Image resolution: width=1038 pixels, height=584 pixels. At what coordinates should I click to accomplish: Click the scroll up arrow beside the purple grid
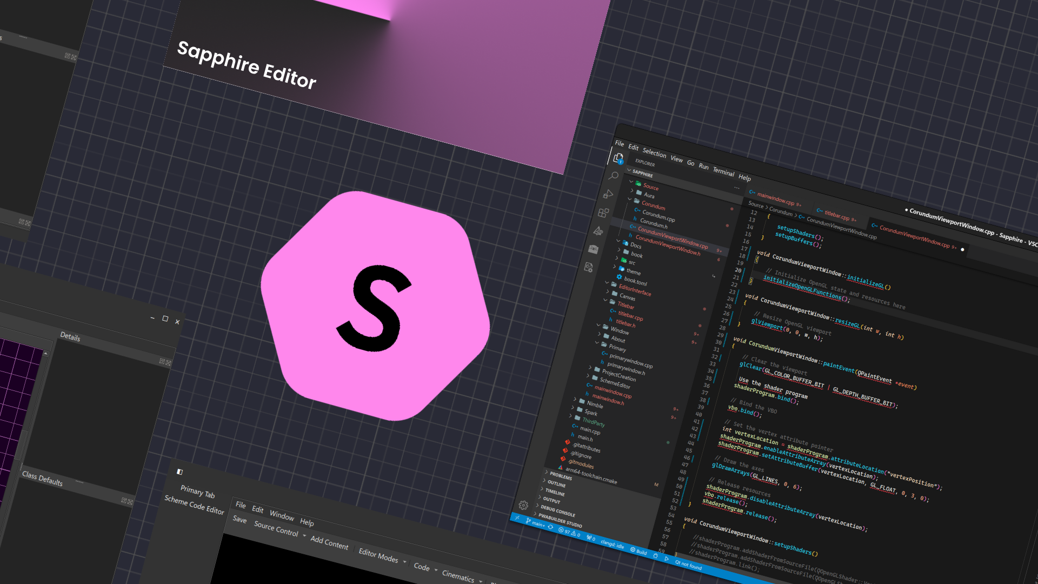46,354
